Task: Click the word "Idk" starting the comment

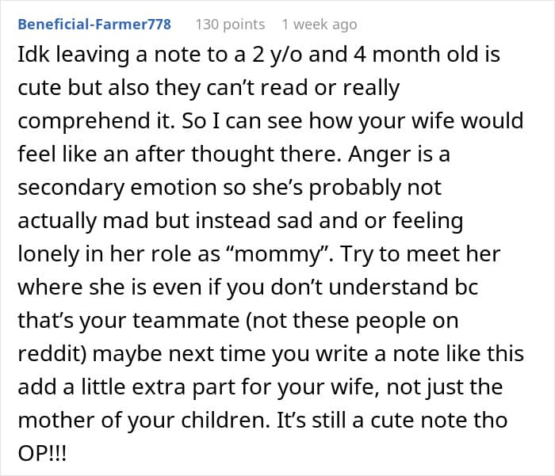Action: 33,57
